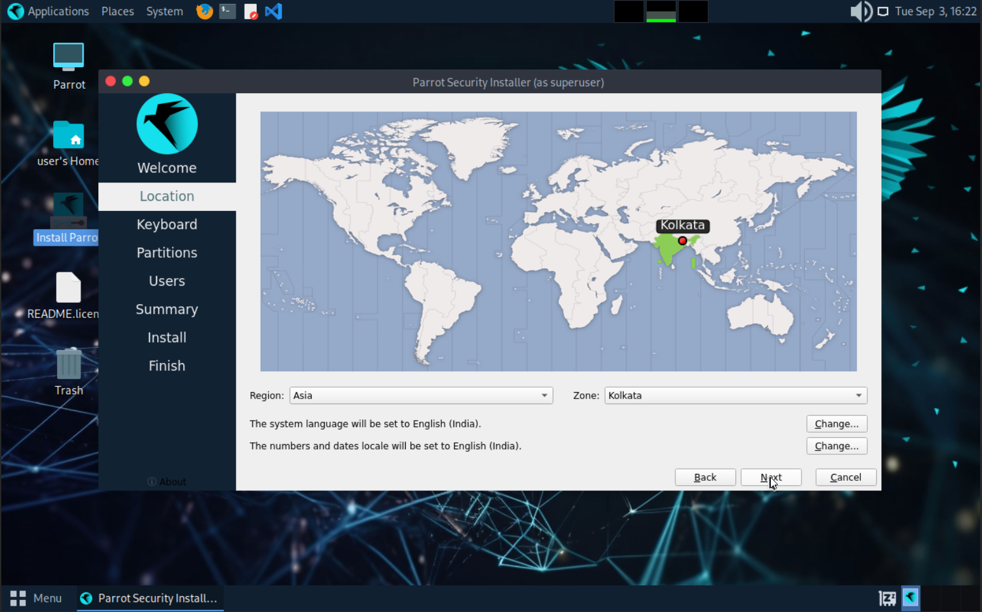Select the Finish step in sidebar
982x612 pixels.
167,366
